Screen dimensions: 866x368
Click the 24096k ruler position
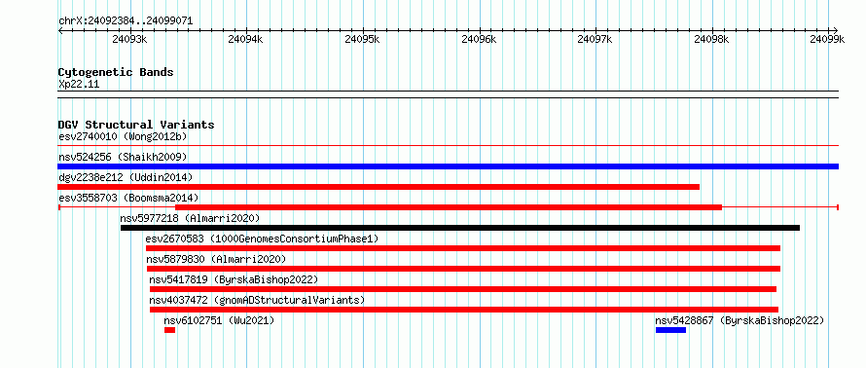(479, 39)
